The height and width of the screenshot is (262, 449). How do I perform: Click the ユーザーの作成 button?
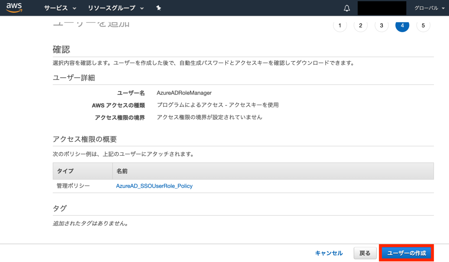407,253
